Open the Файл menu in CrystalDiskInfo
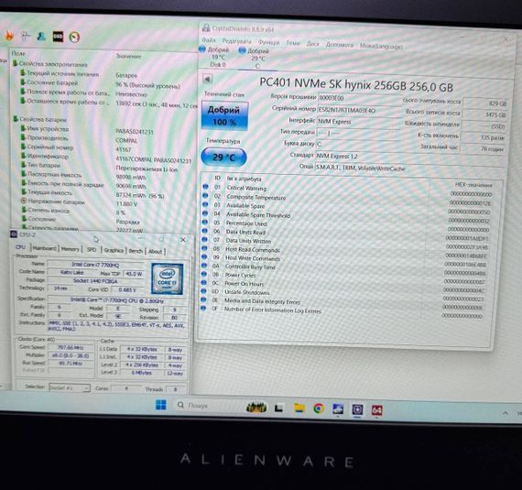The image size is (522, 490). pos(209,40)
